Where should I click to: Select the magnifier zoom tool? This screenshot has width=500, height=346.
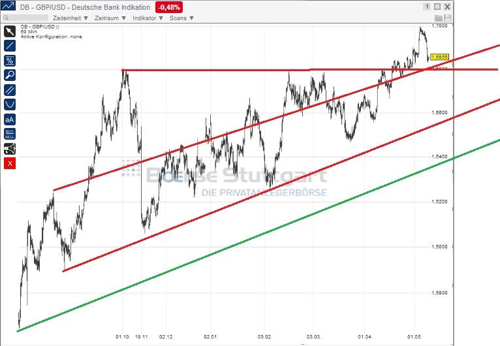click(10, 75)
